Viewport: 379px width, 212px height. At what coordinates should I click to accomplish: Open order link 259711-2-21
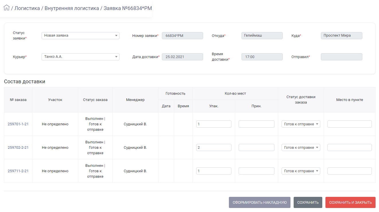18,171
